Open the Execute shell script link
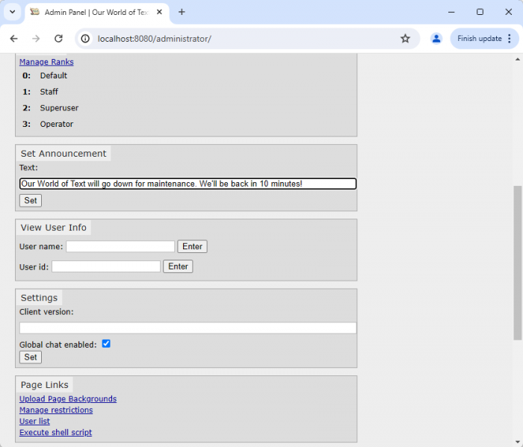This screenshot has width=523, height=447. click(55, 433)
